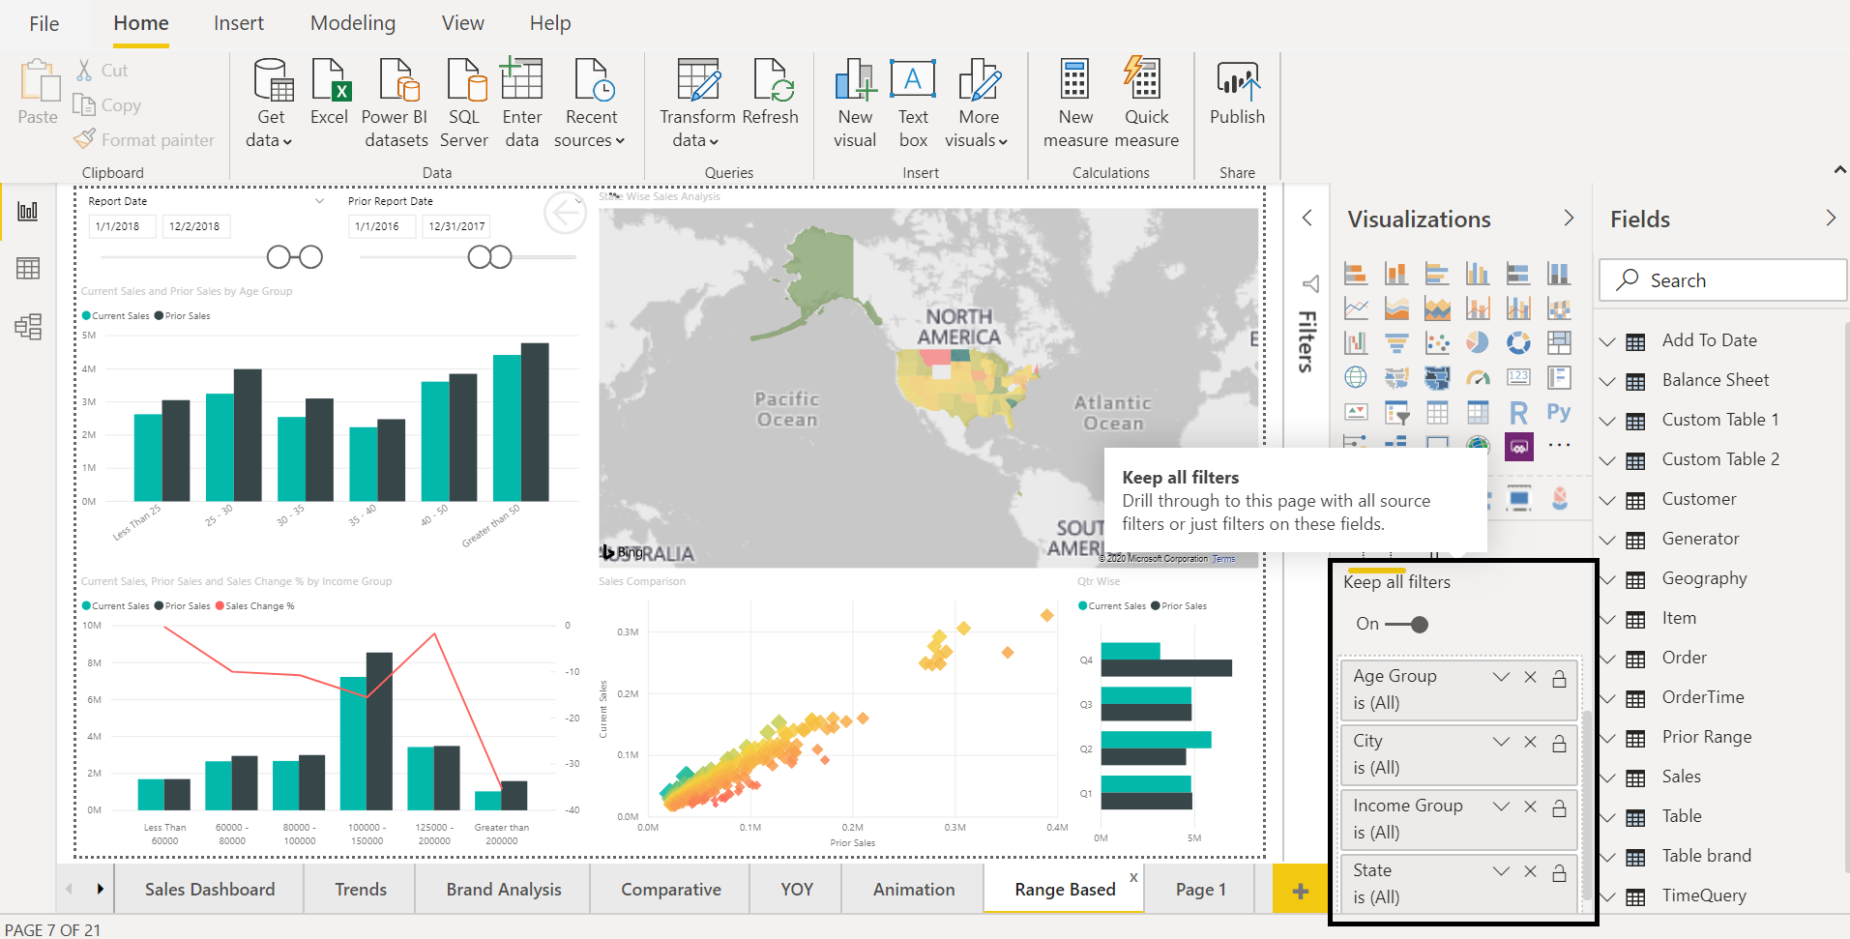Choose the globe map visual
The image size is (1850, 939).
pos(1356,378)
